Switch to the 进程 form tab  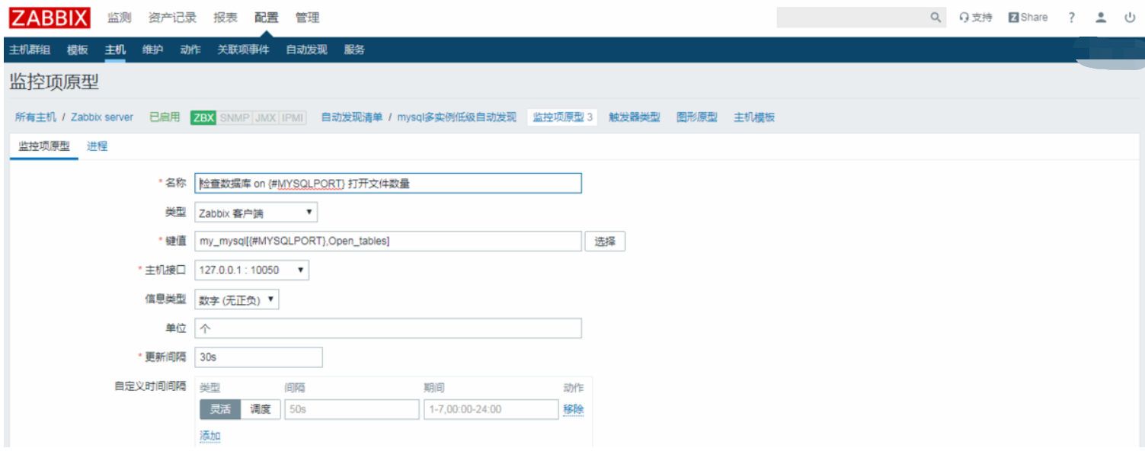tap(97, 146)
